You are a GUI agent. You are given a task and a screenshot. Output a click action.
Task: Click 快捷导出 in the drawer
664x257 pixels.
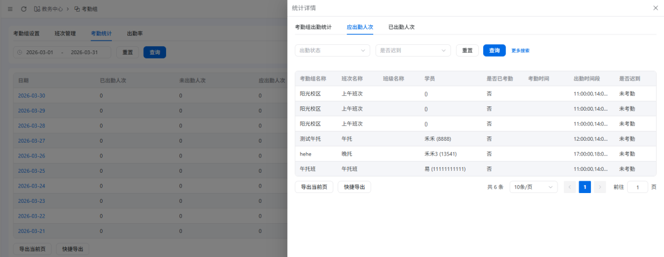pyautogui.click(x=354, y=187)
